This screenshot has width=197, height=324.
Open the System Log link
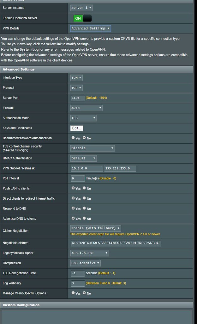click(x=29, y=49)
